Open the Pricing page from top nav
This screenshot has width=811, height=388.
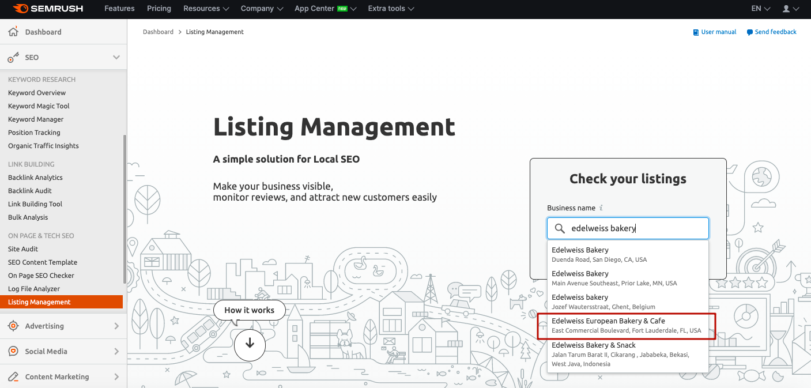[x=159, y=9]
